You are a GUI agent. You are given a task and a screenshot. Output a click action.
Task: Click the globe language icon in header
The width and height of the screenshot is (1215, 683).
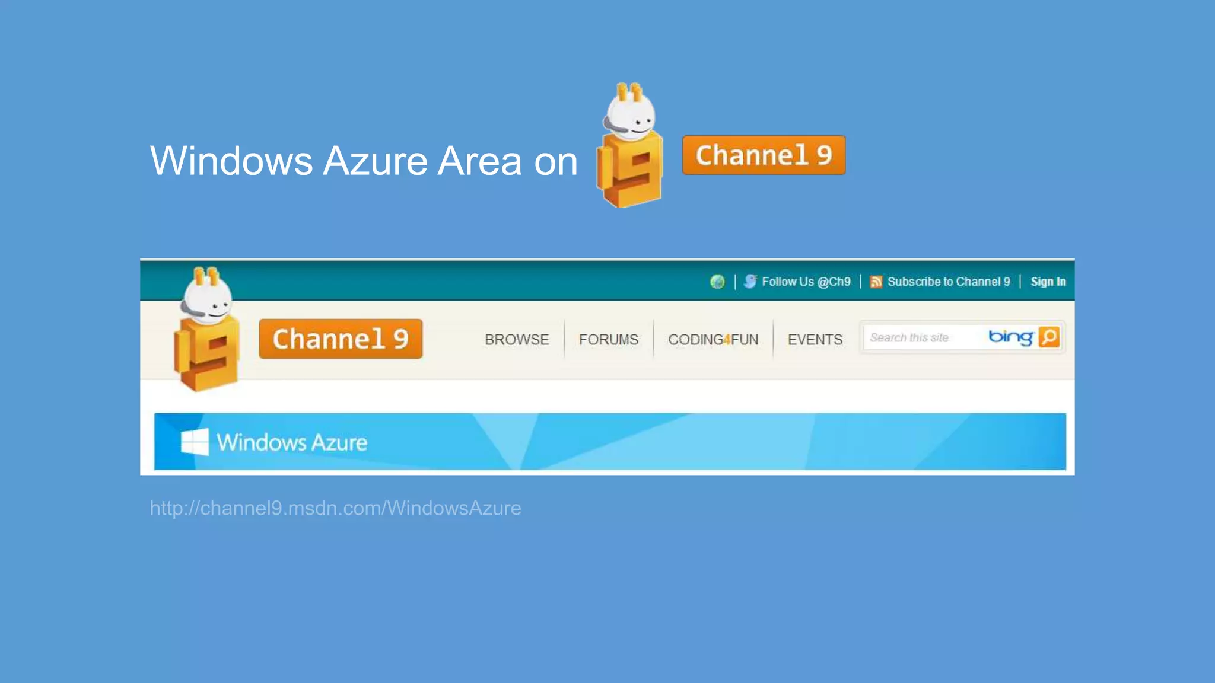coord(717,282)
